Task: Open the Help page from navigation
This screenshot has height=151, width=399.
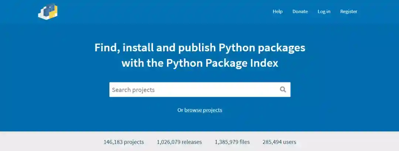Action: (277, 11)
